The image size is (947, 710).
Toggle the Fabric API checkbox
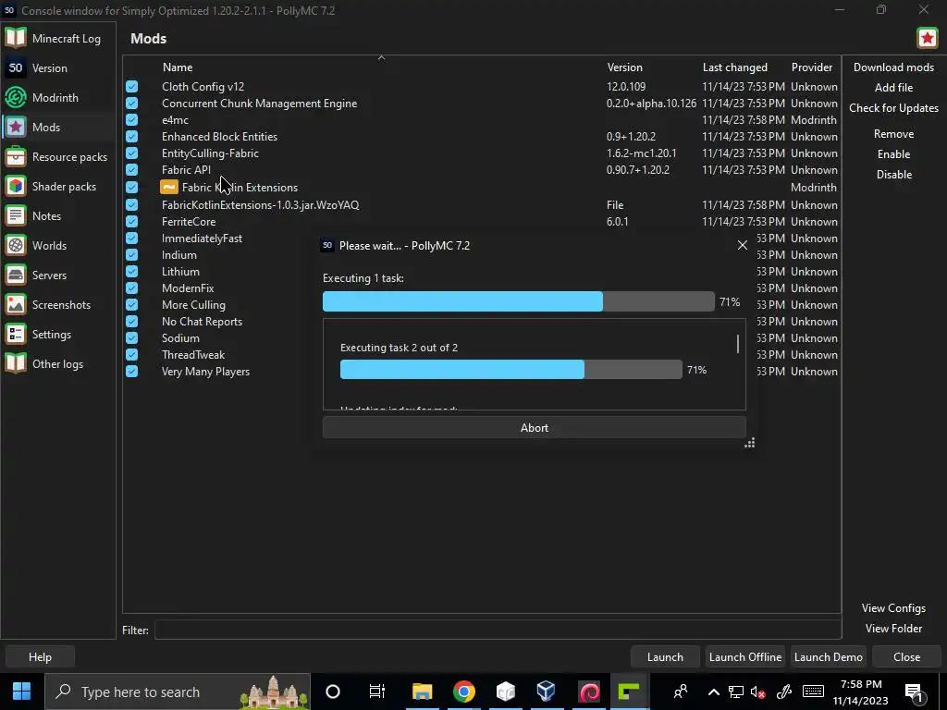point(131,170)
